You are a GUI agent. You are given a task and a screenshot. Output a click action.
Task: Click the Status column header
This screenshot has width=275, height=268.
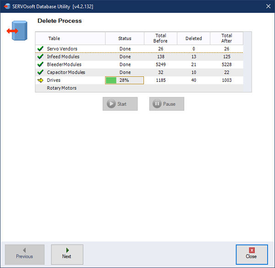click(x=125, y=38)
